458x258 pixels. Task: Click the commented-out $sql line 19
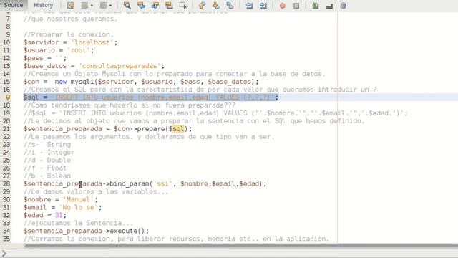(x=215, y=113)
